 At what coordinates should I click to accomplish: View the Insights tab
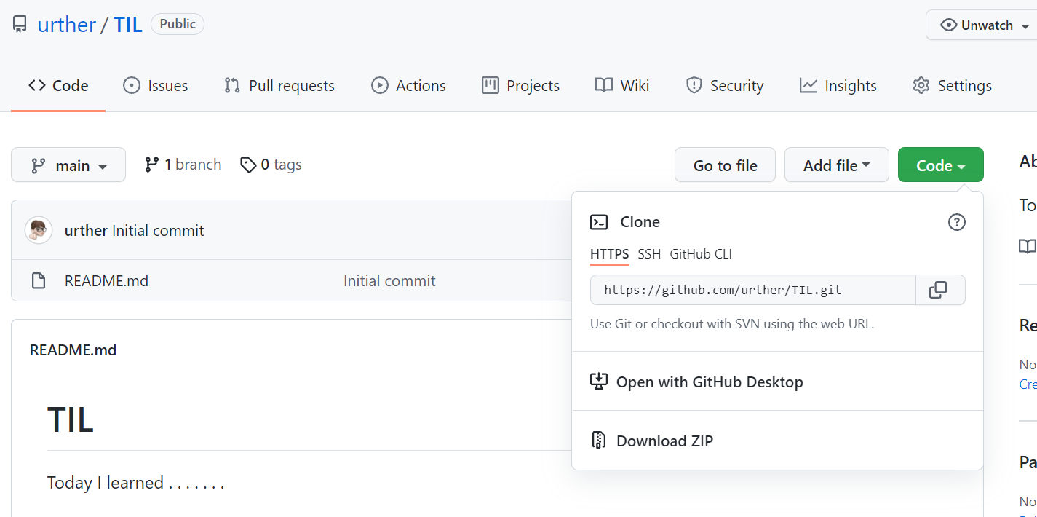tap(838, 85)
